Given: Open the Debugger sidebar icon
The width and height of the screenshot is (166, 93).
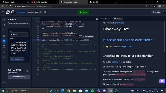Looking at the screenshot, I should click(4, 30).
